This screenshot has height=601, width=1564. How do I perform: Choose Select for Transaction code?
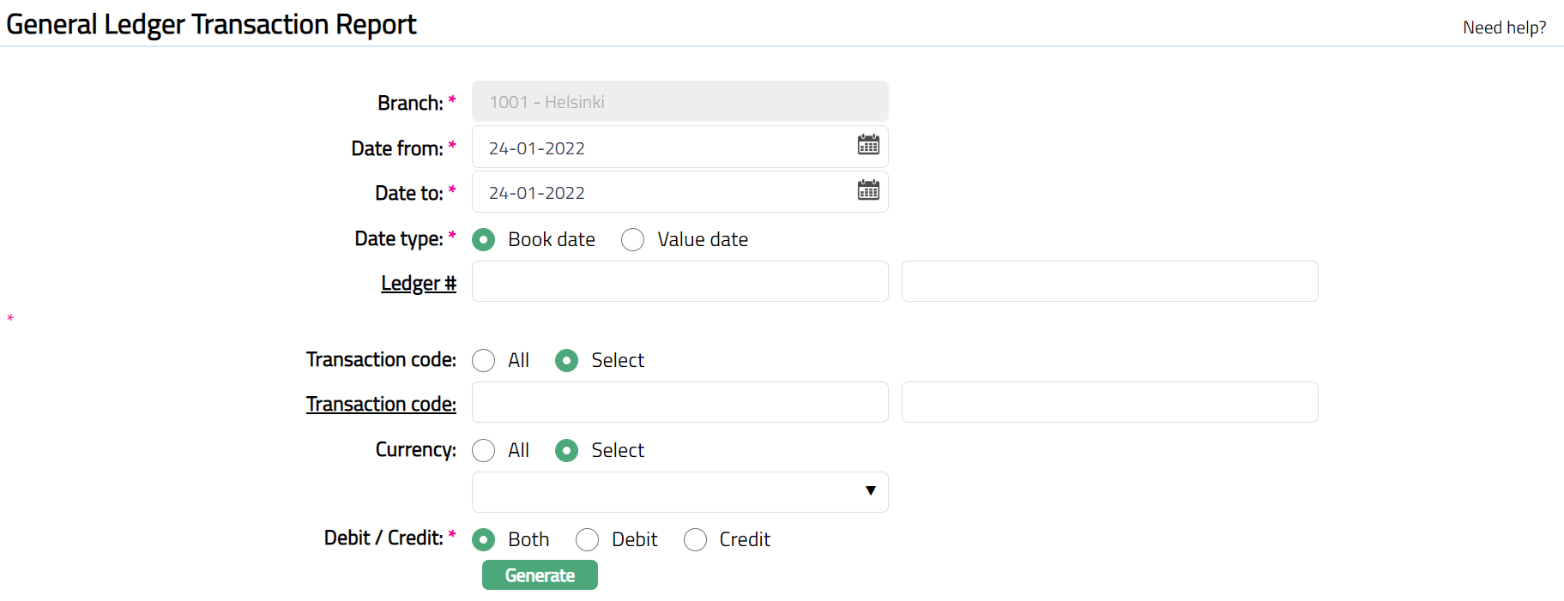566,361
